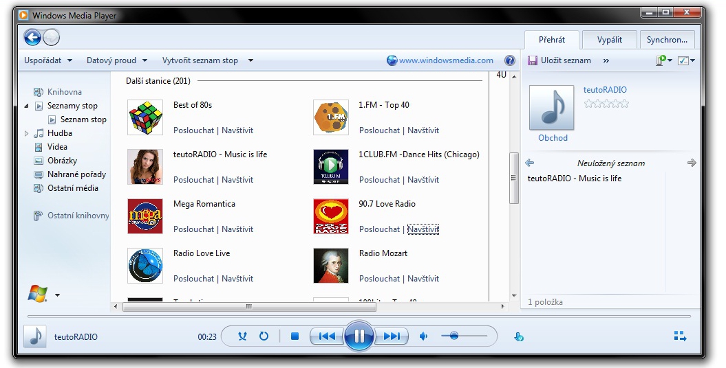Toggle shuffle playback
This screenshot has height=368, width=726.
[242, 336]
